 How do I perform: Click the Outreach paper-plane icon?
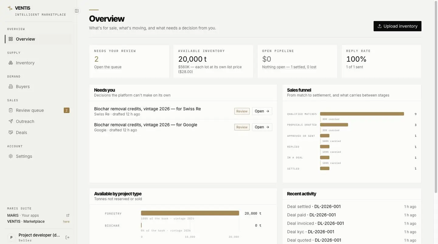pos(11,121)
